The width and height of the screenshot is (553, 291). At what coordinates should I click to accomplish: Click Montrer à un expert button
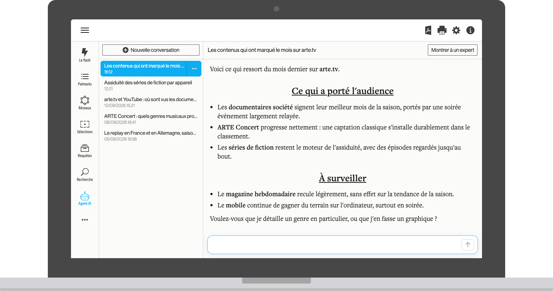click(452, 50)
